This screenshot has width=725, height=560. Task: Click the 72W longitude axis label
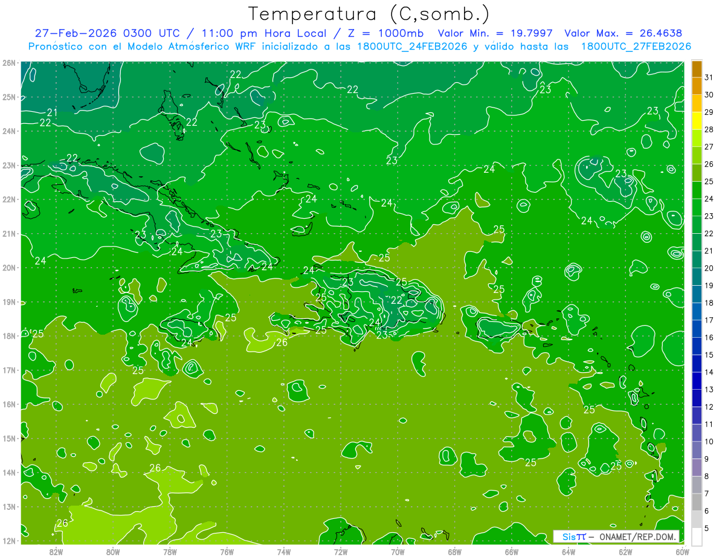pos(341,552)
